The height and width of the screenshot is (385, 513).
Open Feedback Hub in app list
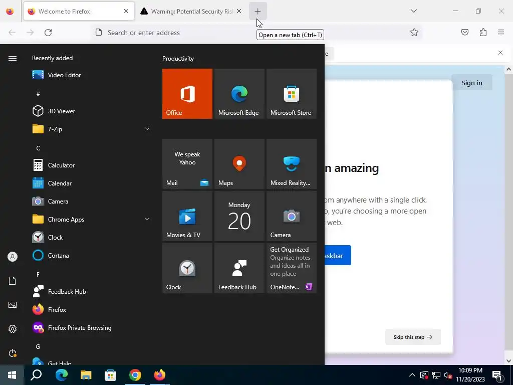(x=91, y=292)
